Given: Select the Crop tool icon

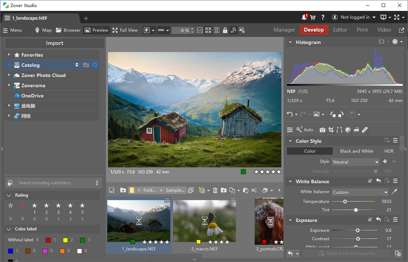Looking at the screenshot, I should [331, 130].
